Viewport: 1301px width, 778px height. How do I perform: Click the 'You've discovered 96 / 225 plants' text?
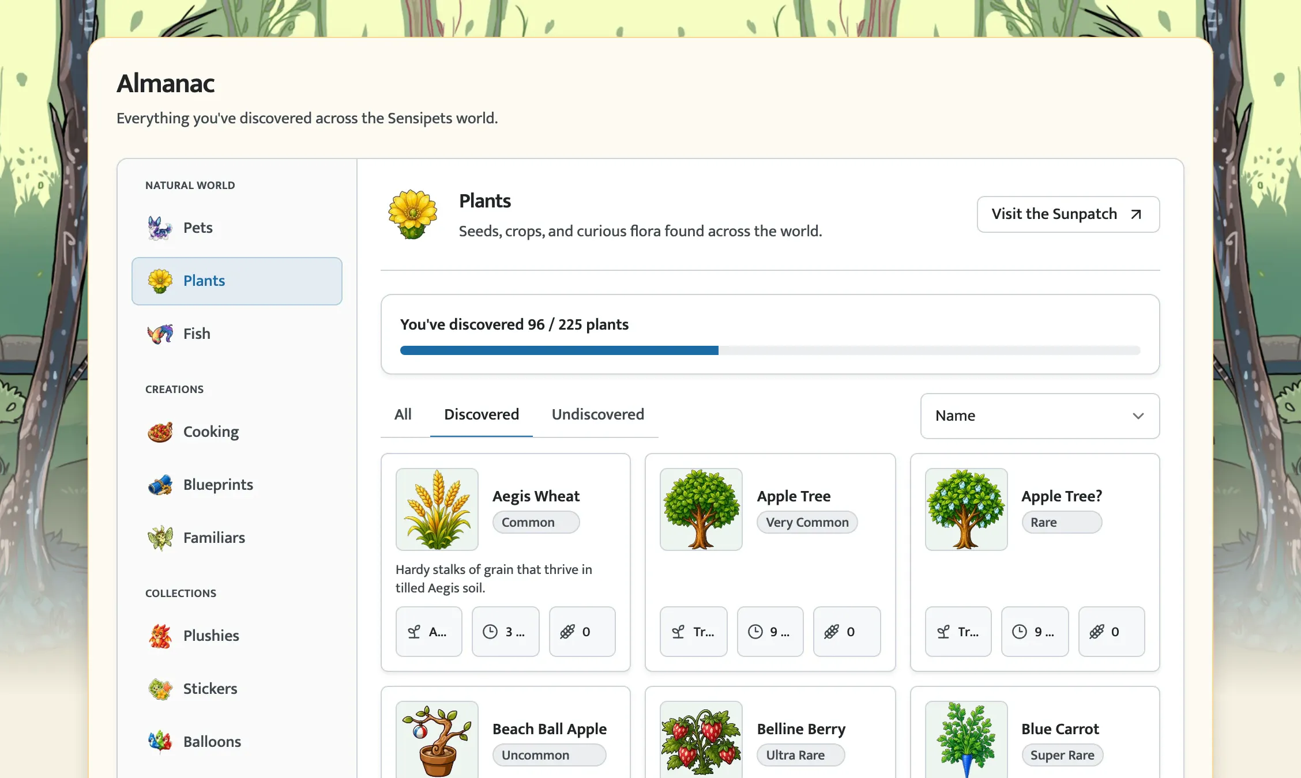[514, 324]
